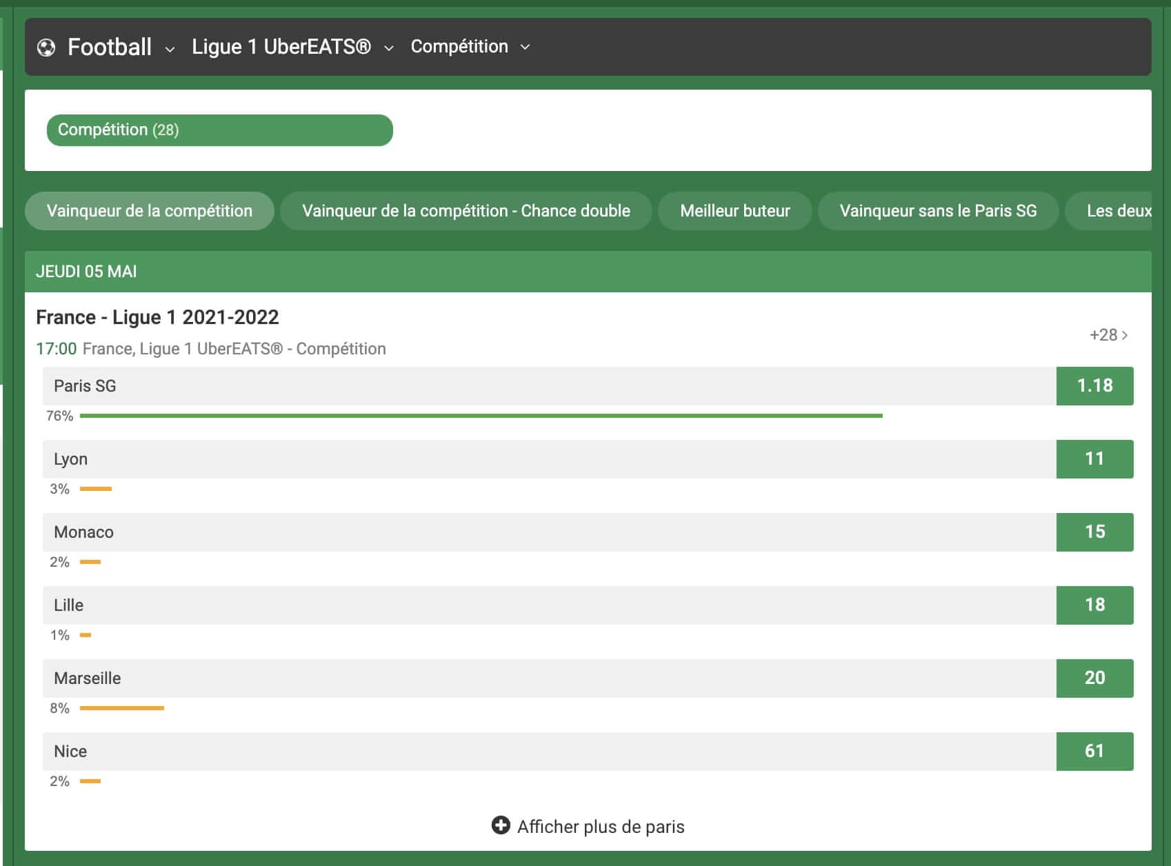The image size is (1171, 866).
Task: Select the Vainqueur sans le Paris SG tab
Action: 938,211
